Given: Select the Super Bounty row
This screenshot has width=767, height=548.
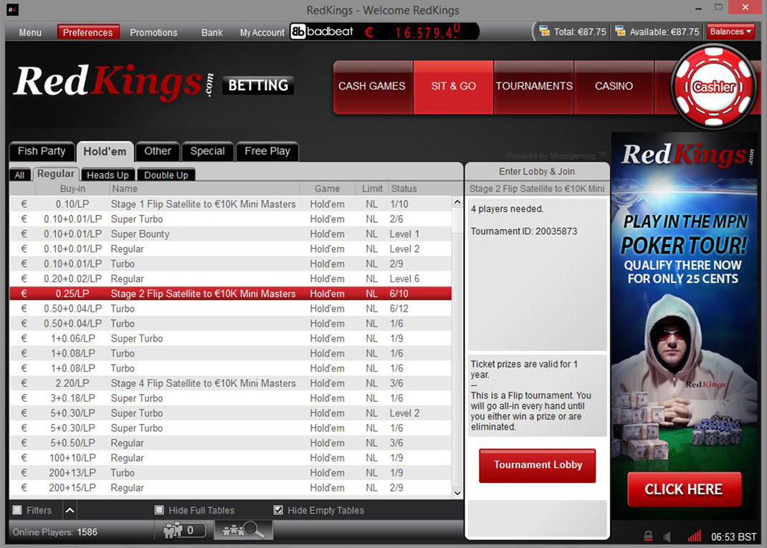Looking at the screenshot, I should (230, 234).
